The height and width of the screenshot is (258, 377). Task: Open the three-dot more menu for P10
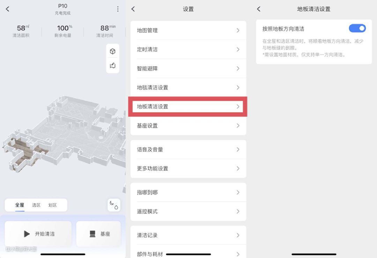point(118,9)
